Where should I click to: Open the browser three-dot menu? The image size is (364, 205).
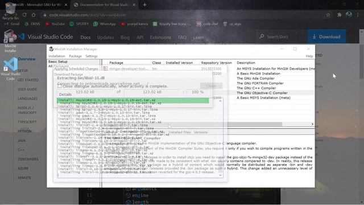point(358,15)
